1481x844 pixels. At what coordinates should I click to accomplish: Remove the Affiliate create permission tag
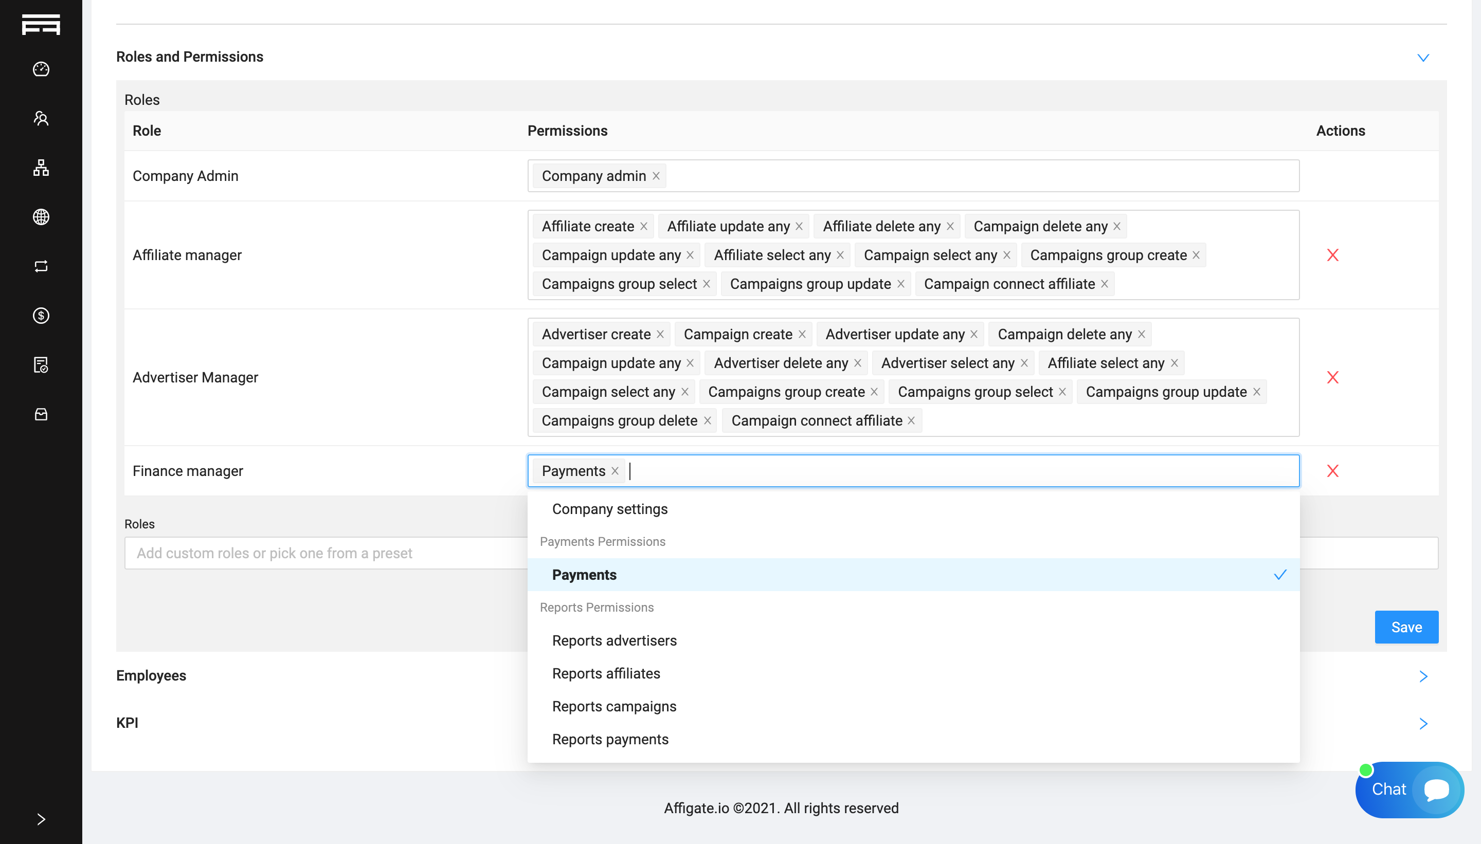point(643,227)
